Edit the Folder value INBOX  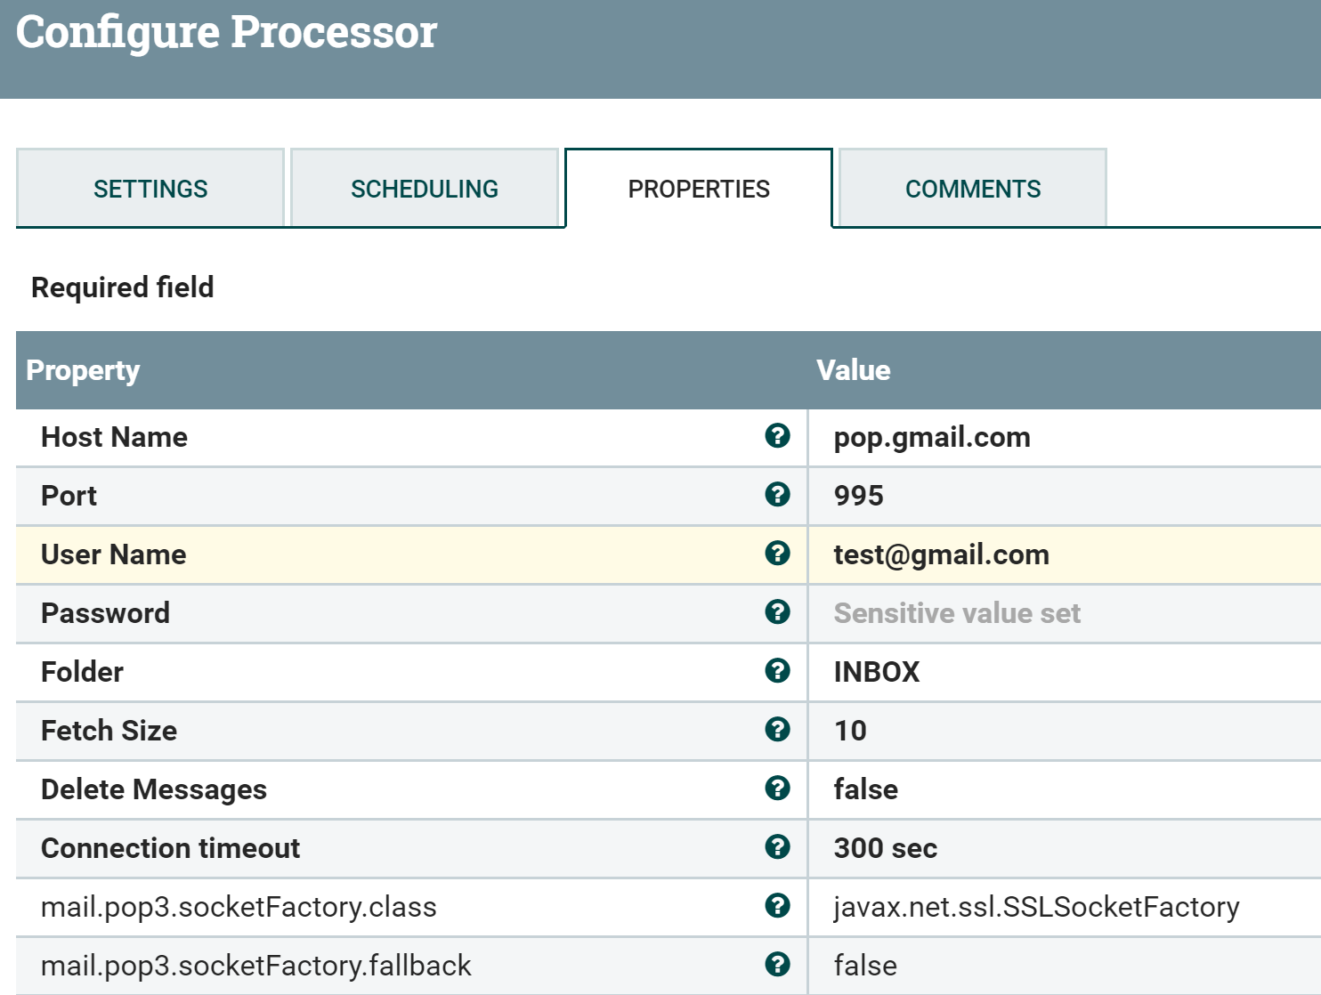(x=876, y=671)
